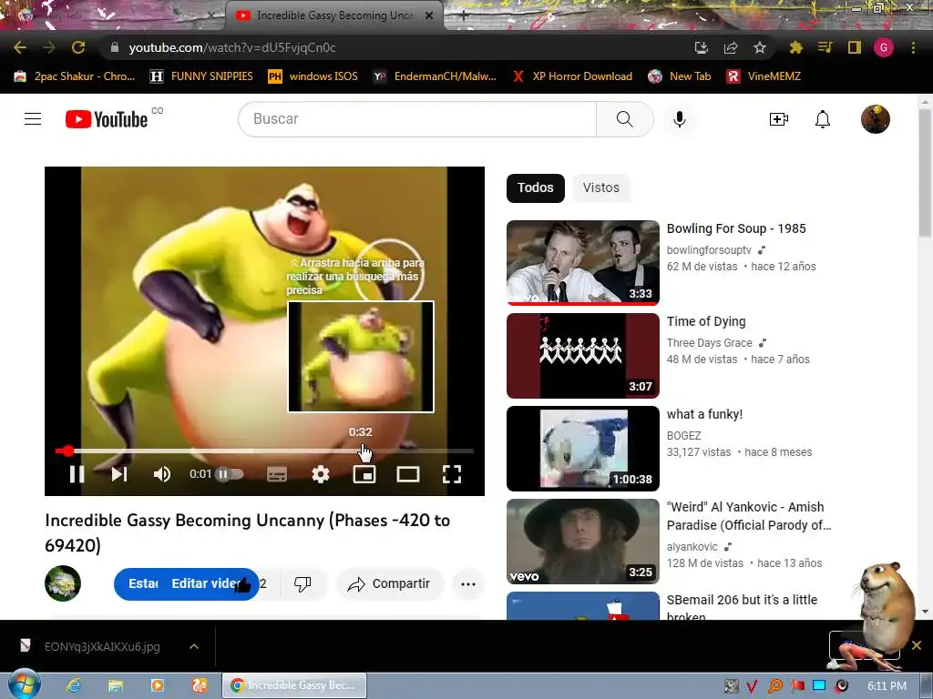Seek on the video progress bar

click(x=265, y=451)
